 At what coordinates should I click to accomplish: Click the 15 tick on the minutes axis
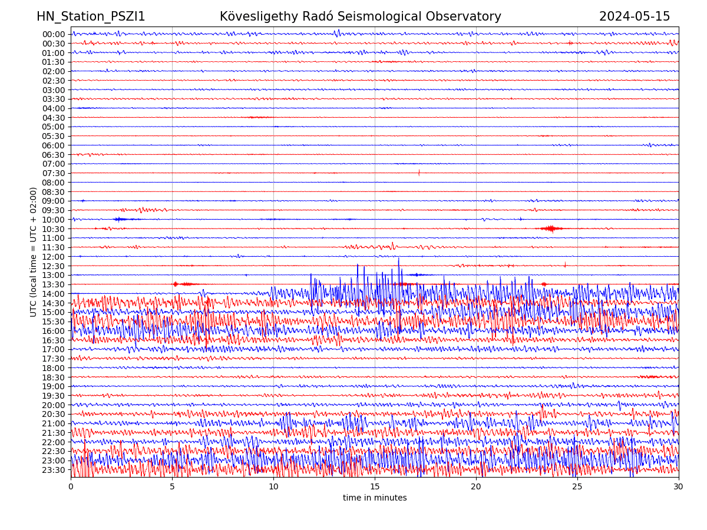pyautogui.click(x=375, y=487)
